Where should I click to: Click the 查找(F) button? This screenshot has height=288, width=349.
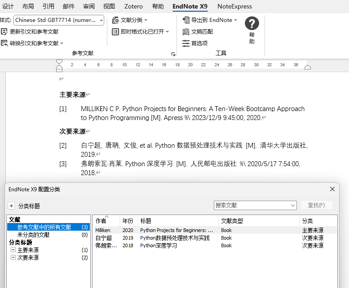pyautogui.click(x=317, y=205)
